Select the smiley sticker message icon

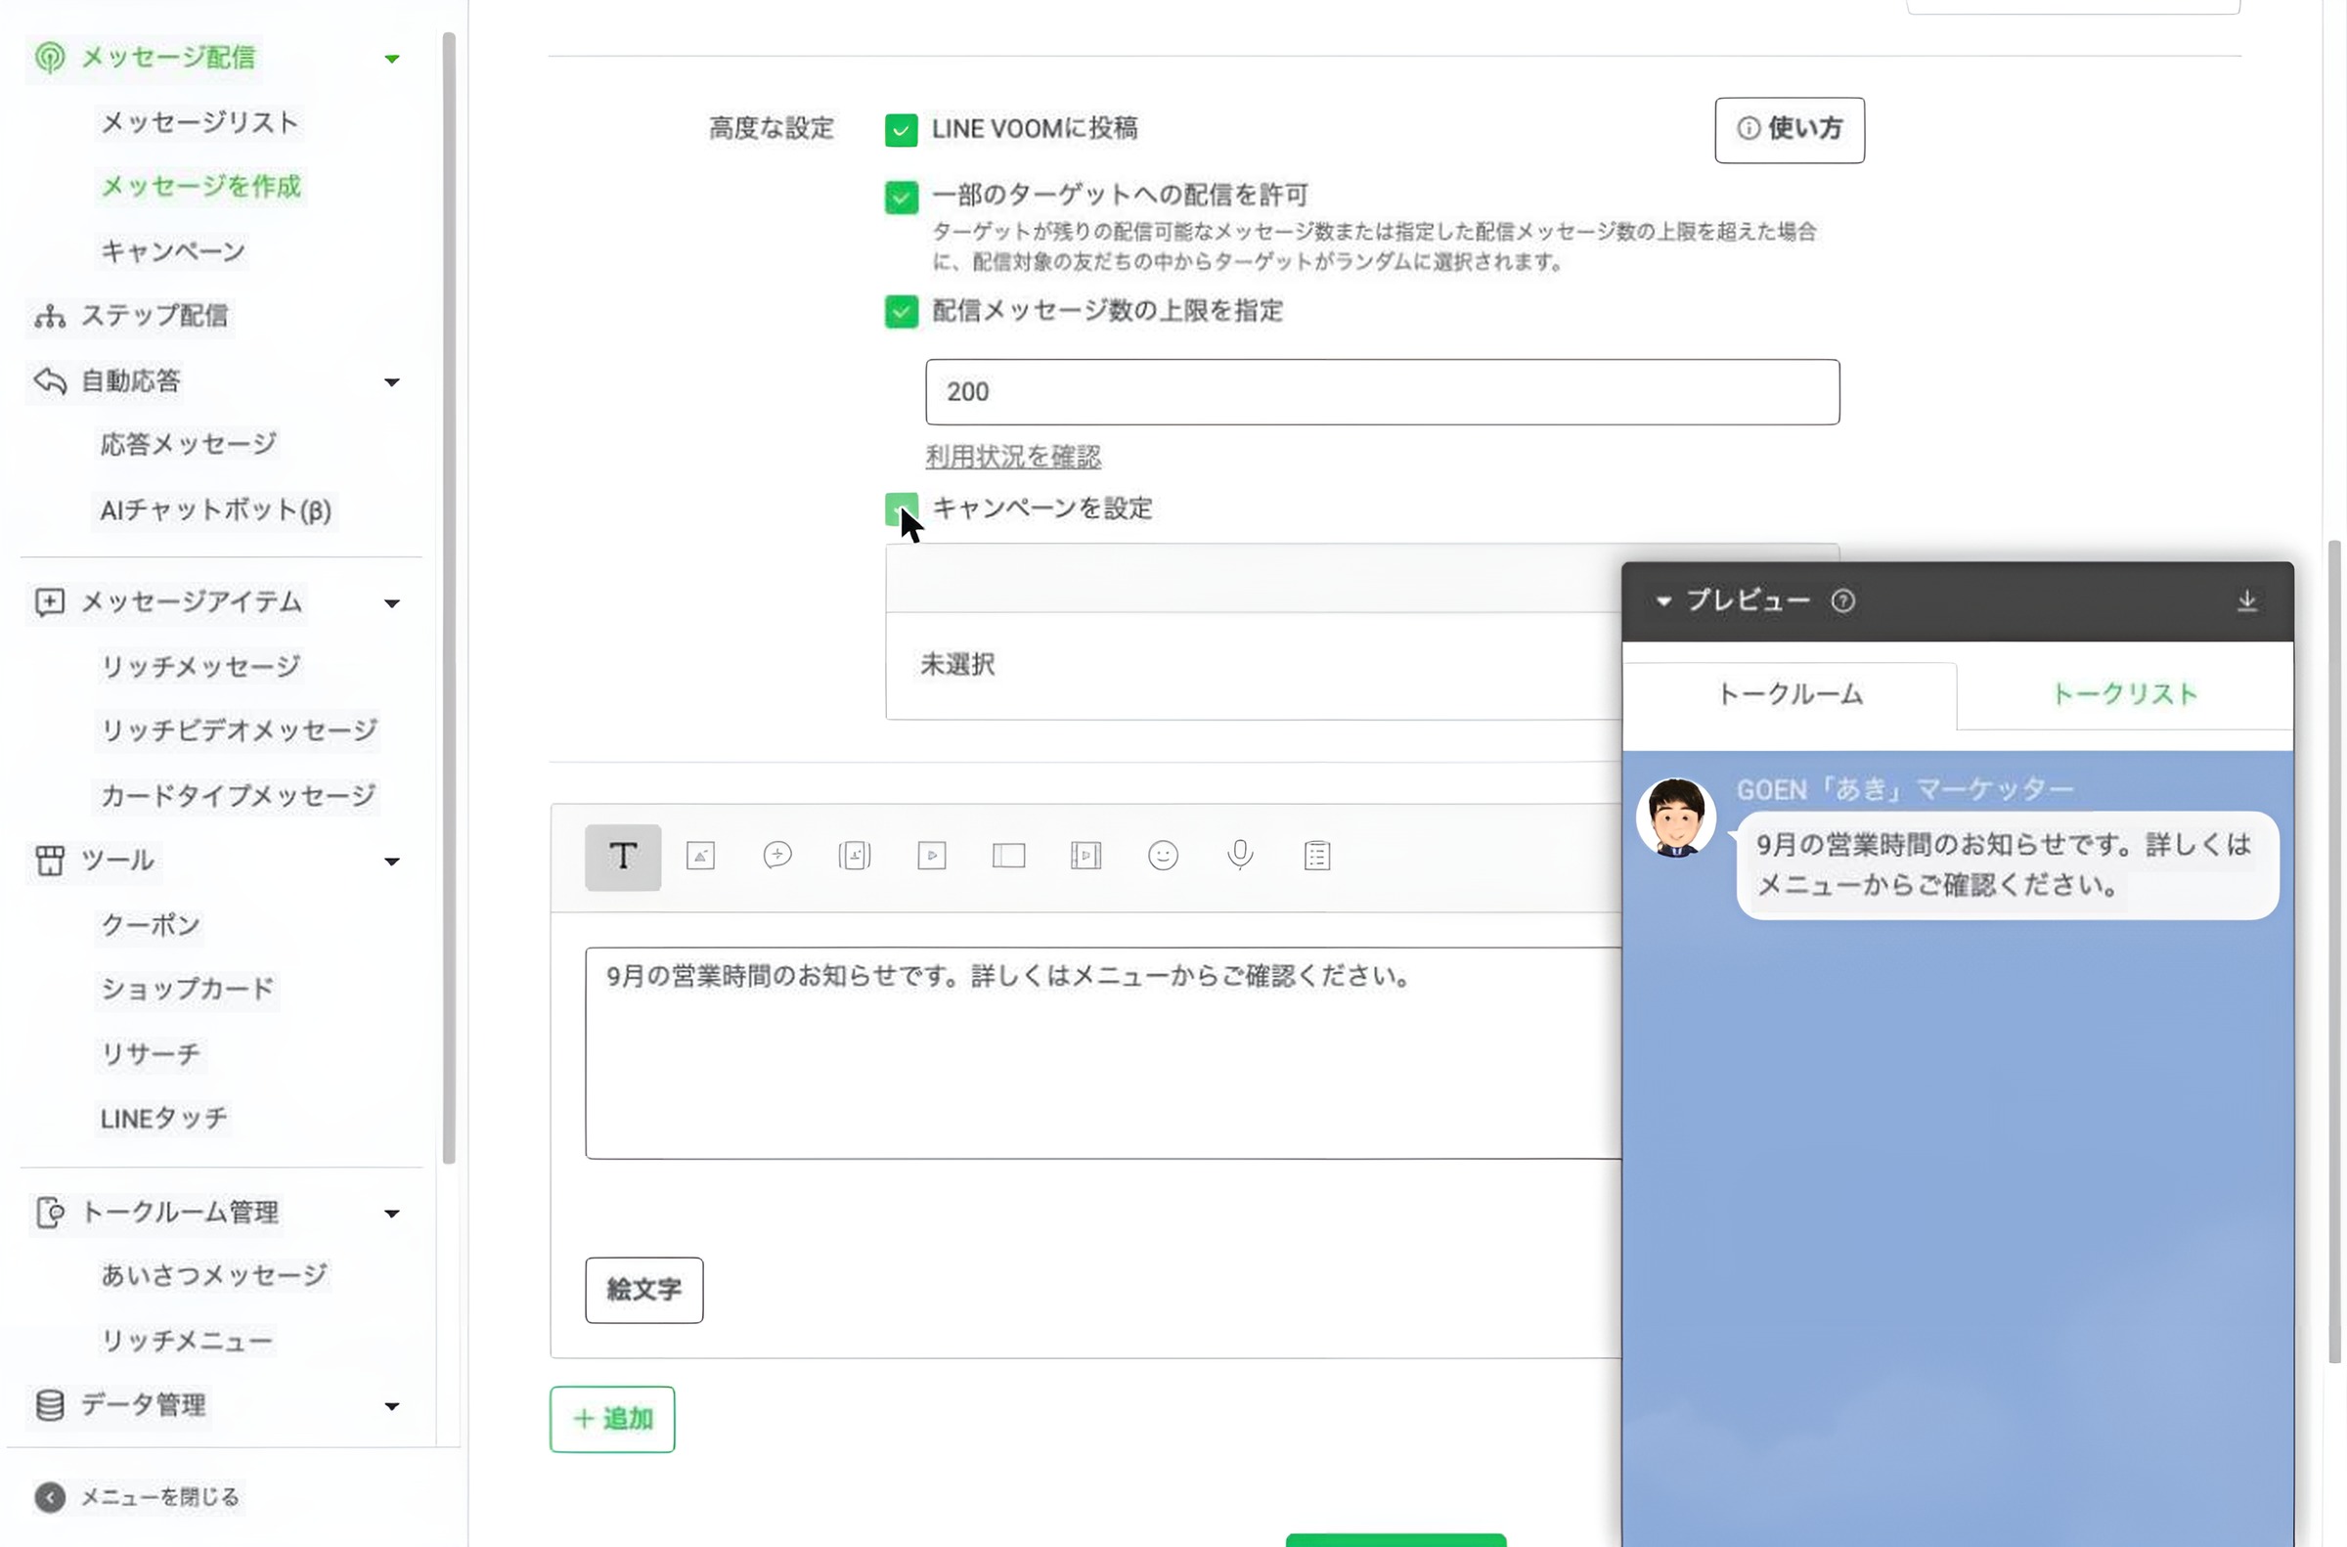point(1163,856)
